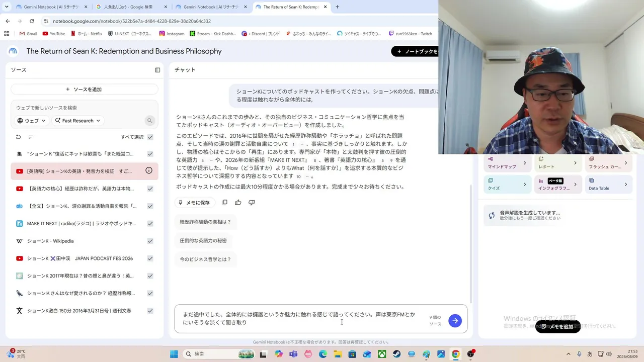Click the refresh sources icon

click(x=19, y=137)
